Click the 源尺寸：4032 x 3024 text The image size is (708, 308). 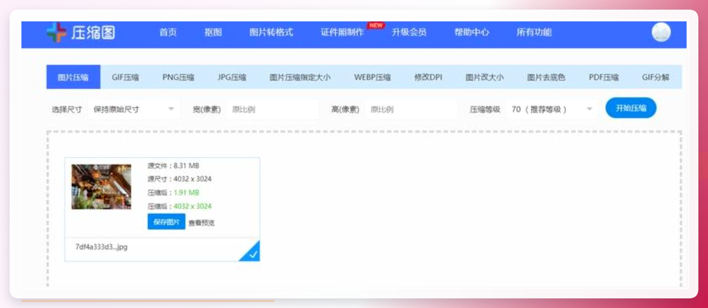coord(179,179)
